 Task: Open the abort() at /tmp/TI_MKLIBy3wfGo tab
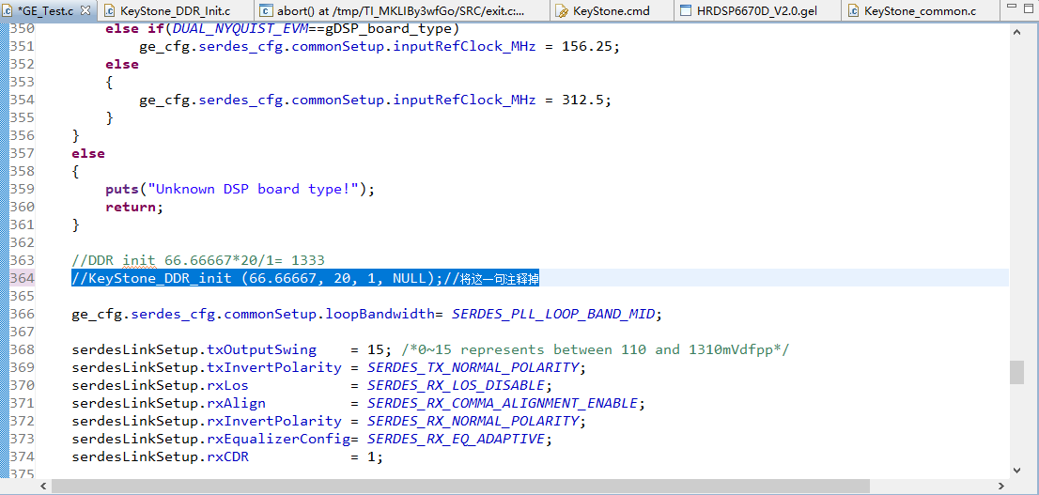point(402,10)
